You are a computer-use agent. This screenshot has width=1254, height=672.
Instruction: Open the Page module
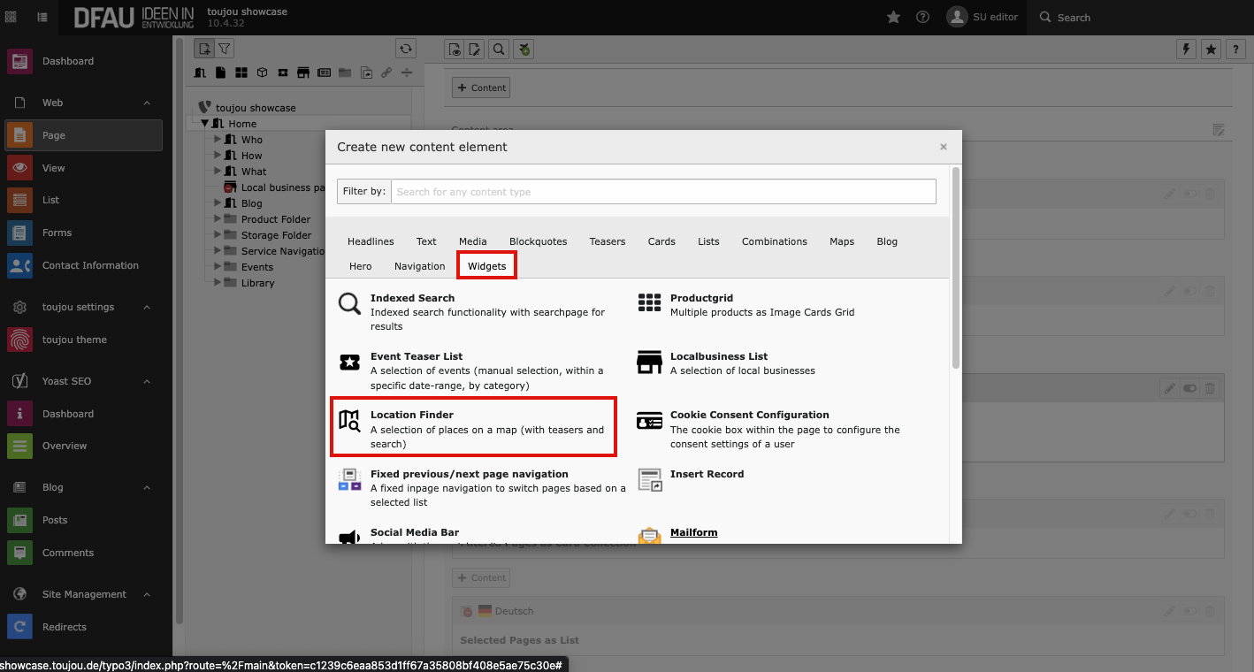click(x=84, y=135)
